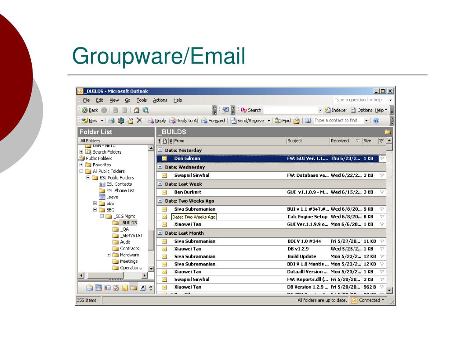This screenshot has height=337, width=450.
Task: Expand the Hardware folder node
Action: point(109,255)
